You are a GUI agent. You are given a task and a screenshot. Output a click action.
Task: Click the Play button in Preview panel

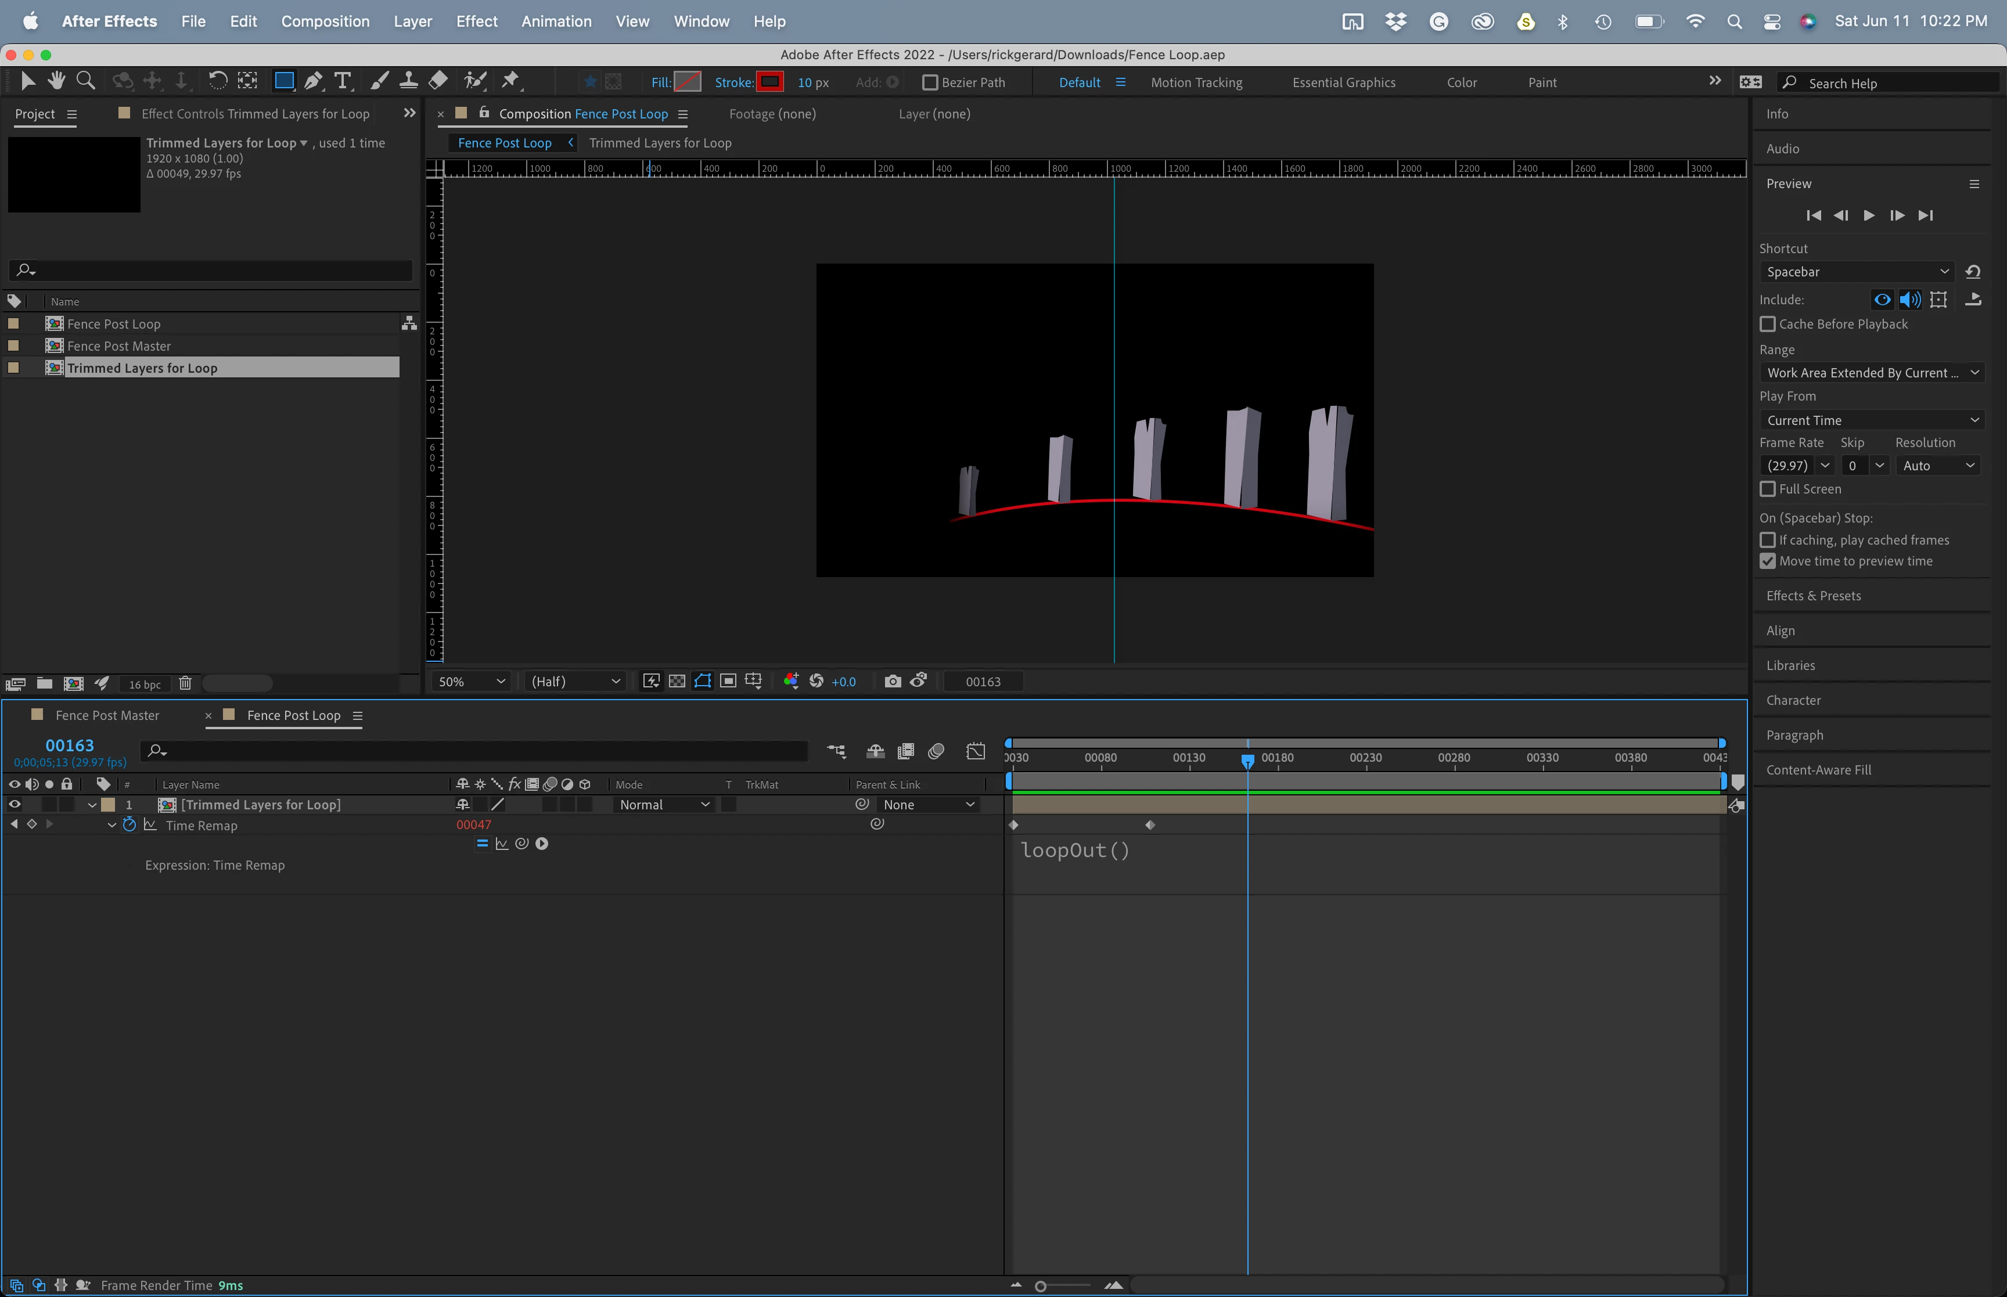pyautogui.click(x=1869, y=215)
